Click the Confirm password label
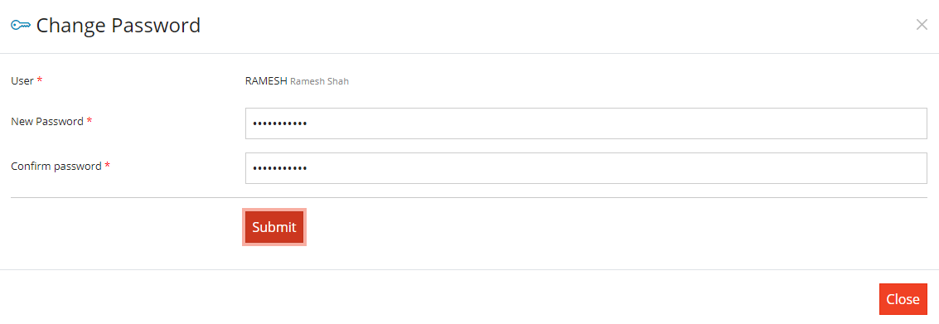The image size is (939, 324). point(56,166)
